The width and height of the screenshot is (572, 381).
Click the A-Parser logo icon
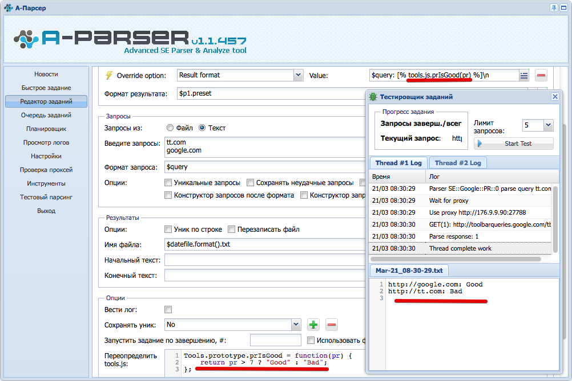click(x=26, y=39)
